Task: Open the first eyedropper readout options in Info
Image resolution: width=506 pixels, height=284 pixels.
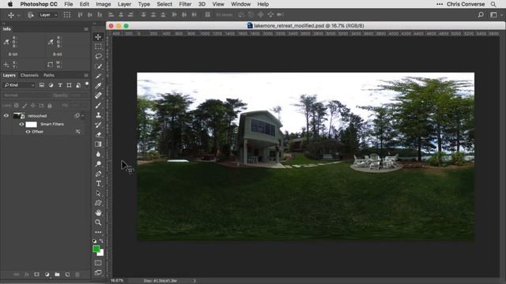Action: coord(6,42)
